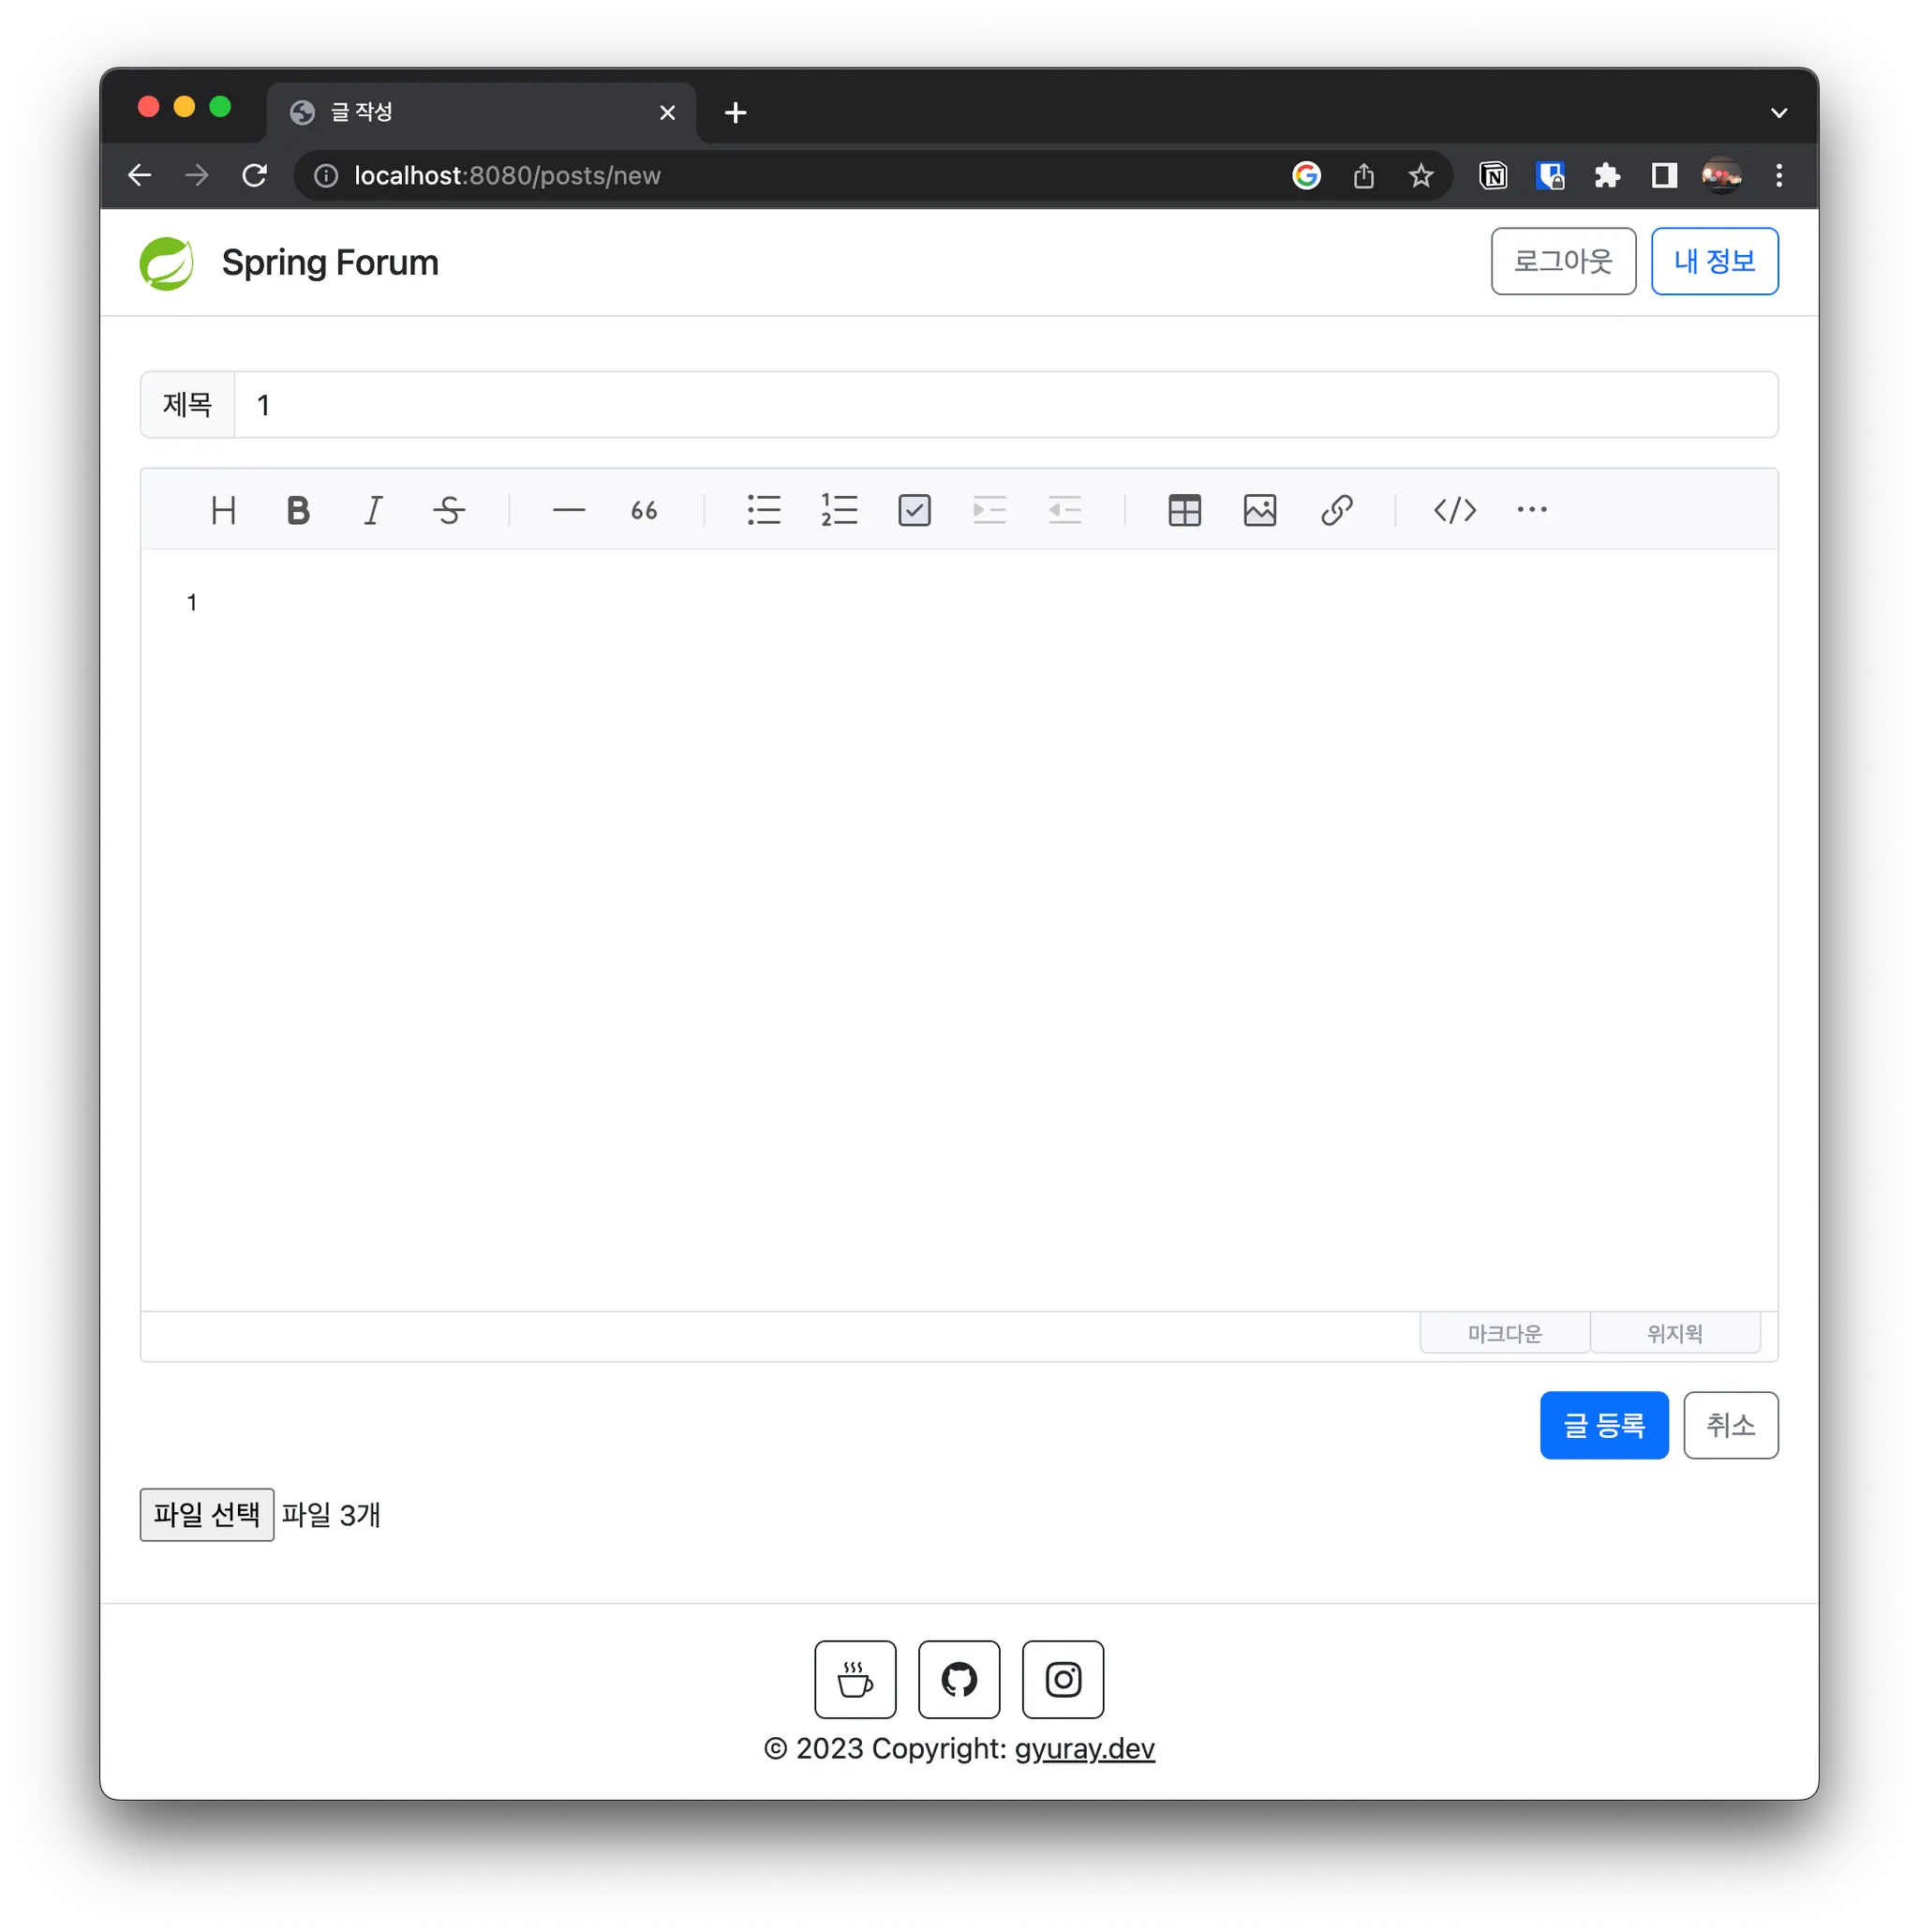This screenshot has height=1932, width=1919.
Task: Submit the post with 글 등록
Action: pyautogui.click(x=1604, y=1425)
